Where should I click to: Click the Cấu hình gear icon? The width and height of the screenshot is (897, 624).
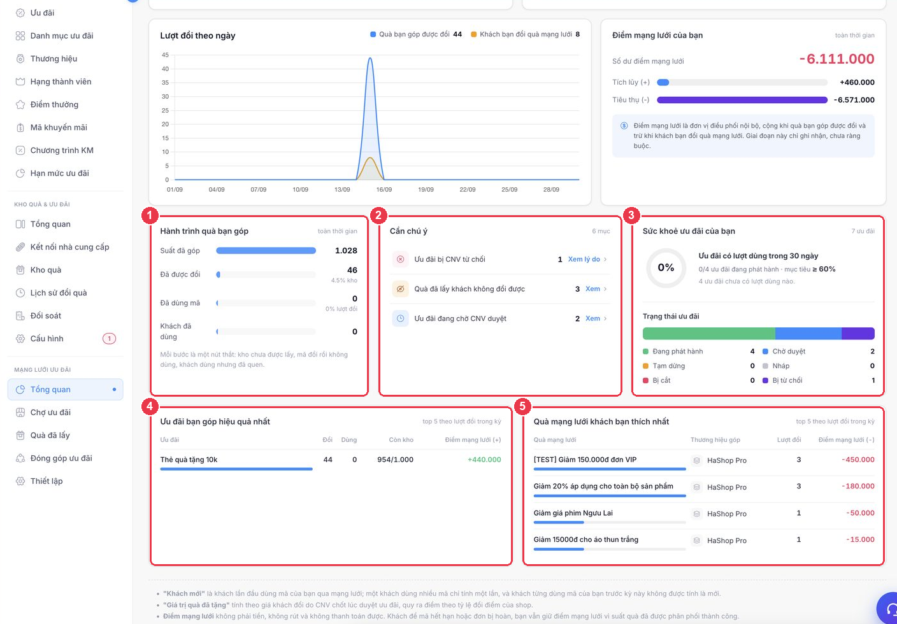(x=20, y=339)
